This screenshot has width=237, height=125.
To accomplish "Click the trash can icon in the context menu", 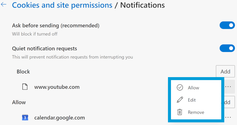I will pyautogui.click(x=180, y=112).
